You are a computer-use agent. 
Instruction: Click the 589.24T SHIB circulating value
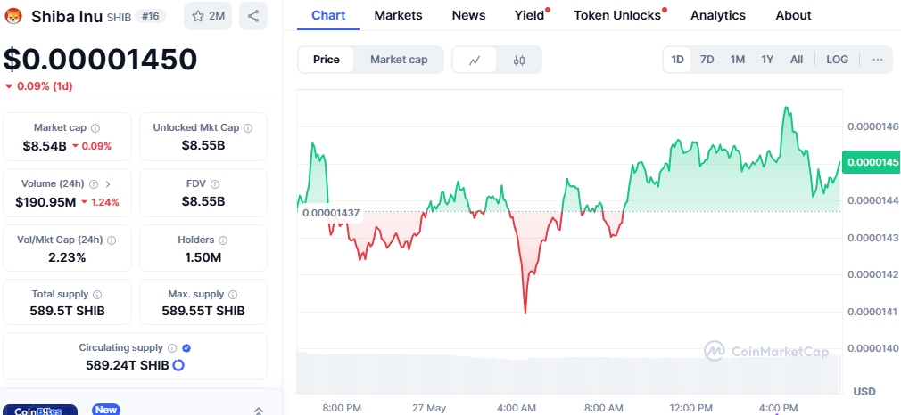(127, 365)
